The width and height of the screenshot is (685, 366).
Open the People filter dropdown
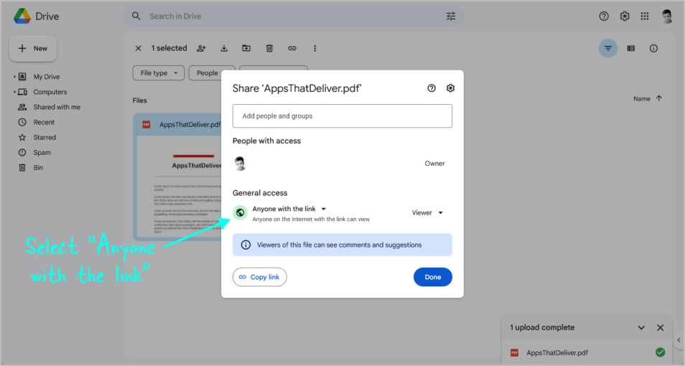[x=211, y=73]
